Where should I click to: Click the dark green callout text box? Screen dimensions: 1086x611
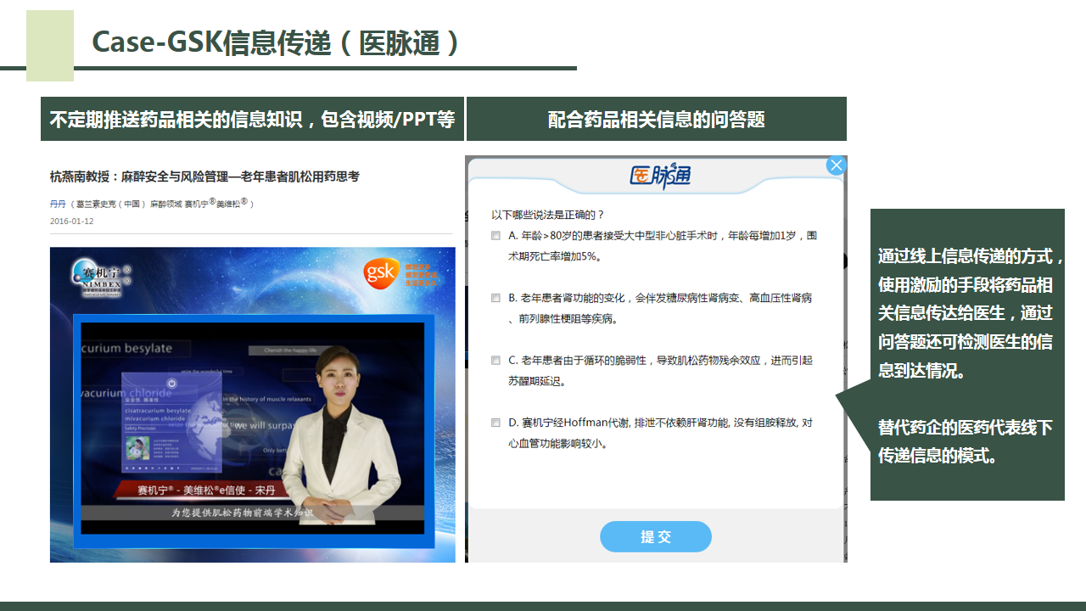(967, 355)
